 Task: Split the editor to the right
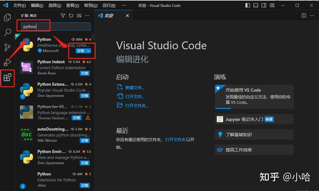[304, 16]
